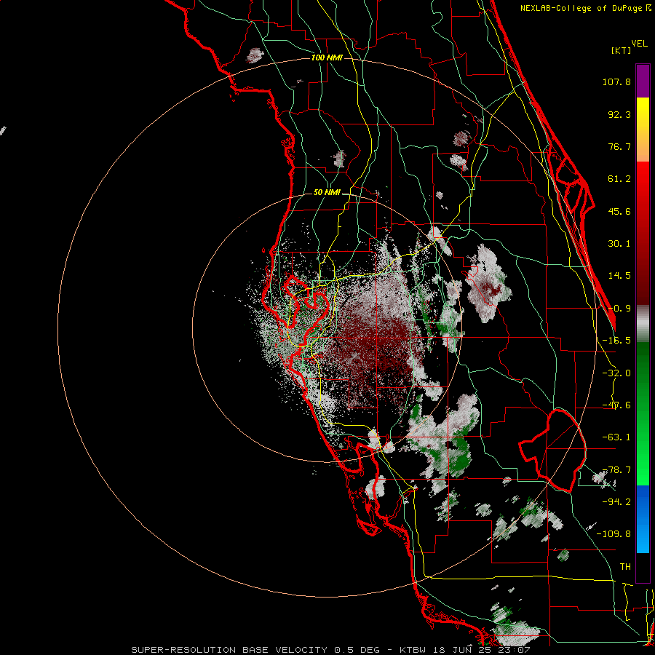Select the 30.1 value on the velocity scale

(x=619, y=244)
